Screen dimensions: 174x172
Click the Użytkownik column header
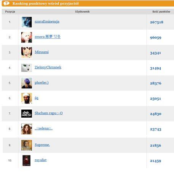click(x=82, y=11)
